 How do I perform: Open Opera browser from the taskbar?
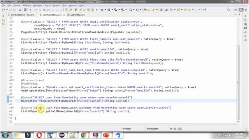click(39, 135)
